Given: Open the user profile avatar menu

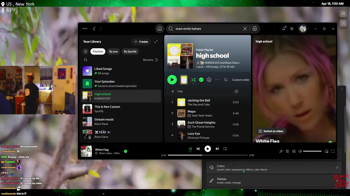Looking at the screenshot, I should [x=303, y=29].
